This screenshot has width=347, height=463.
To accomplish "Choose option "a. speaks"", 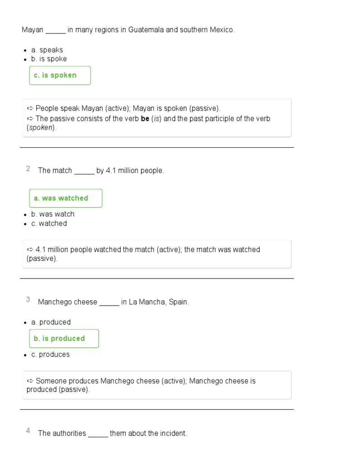I will pyautogui.click(x=47, y=50).
